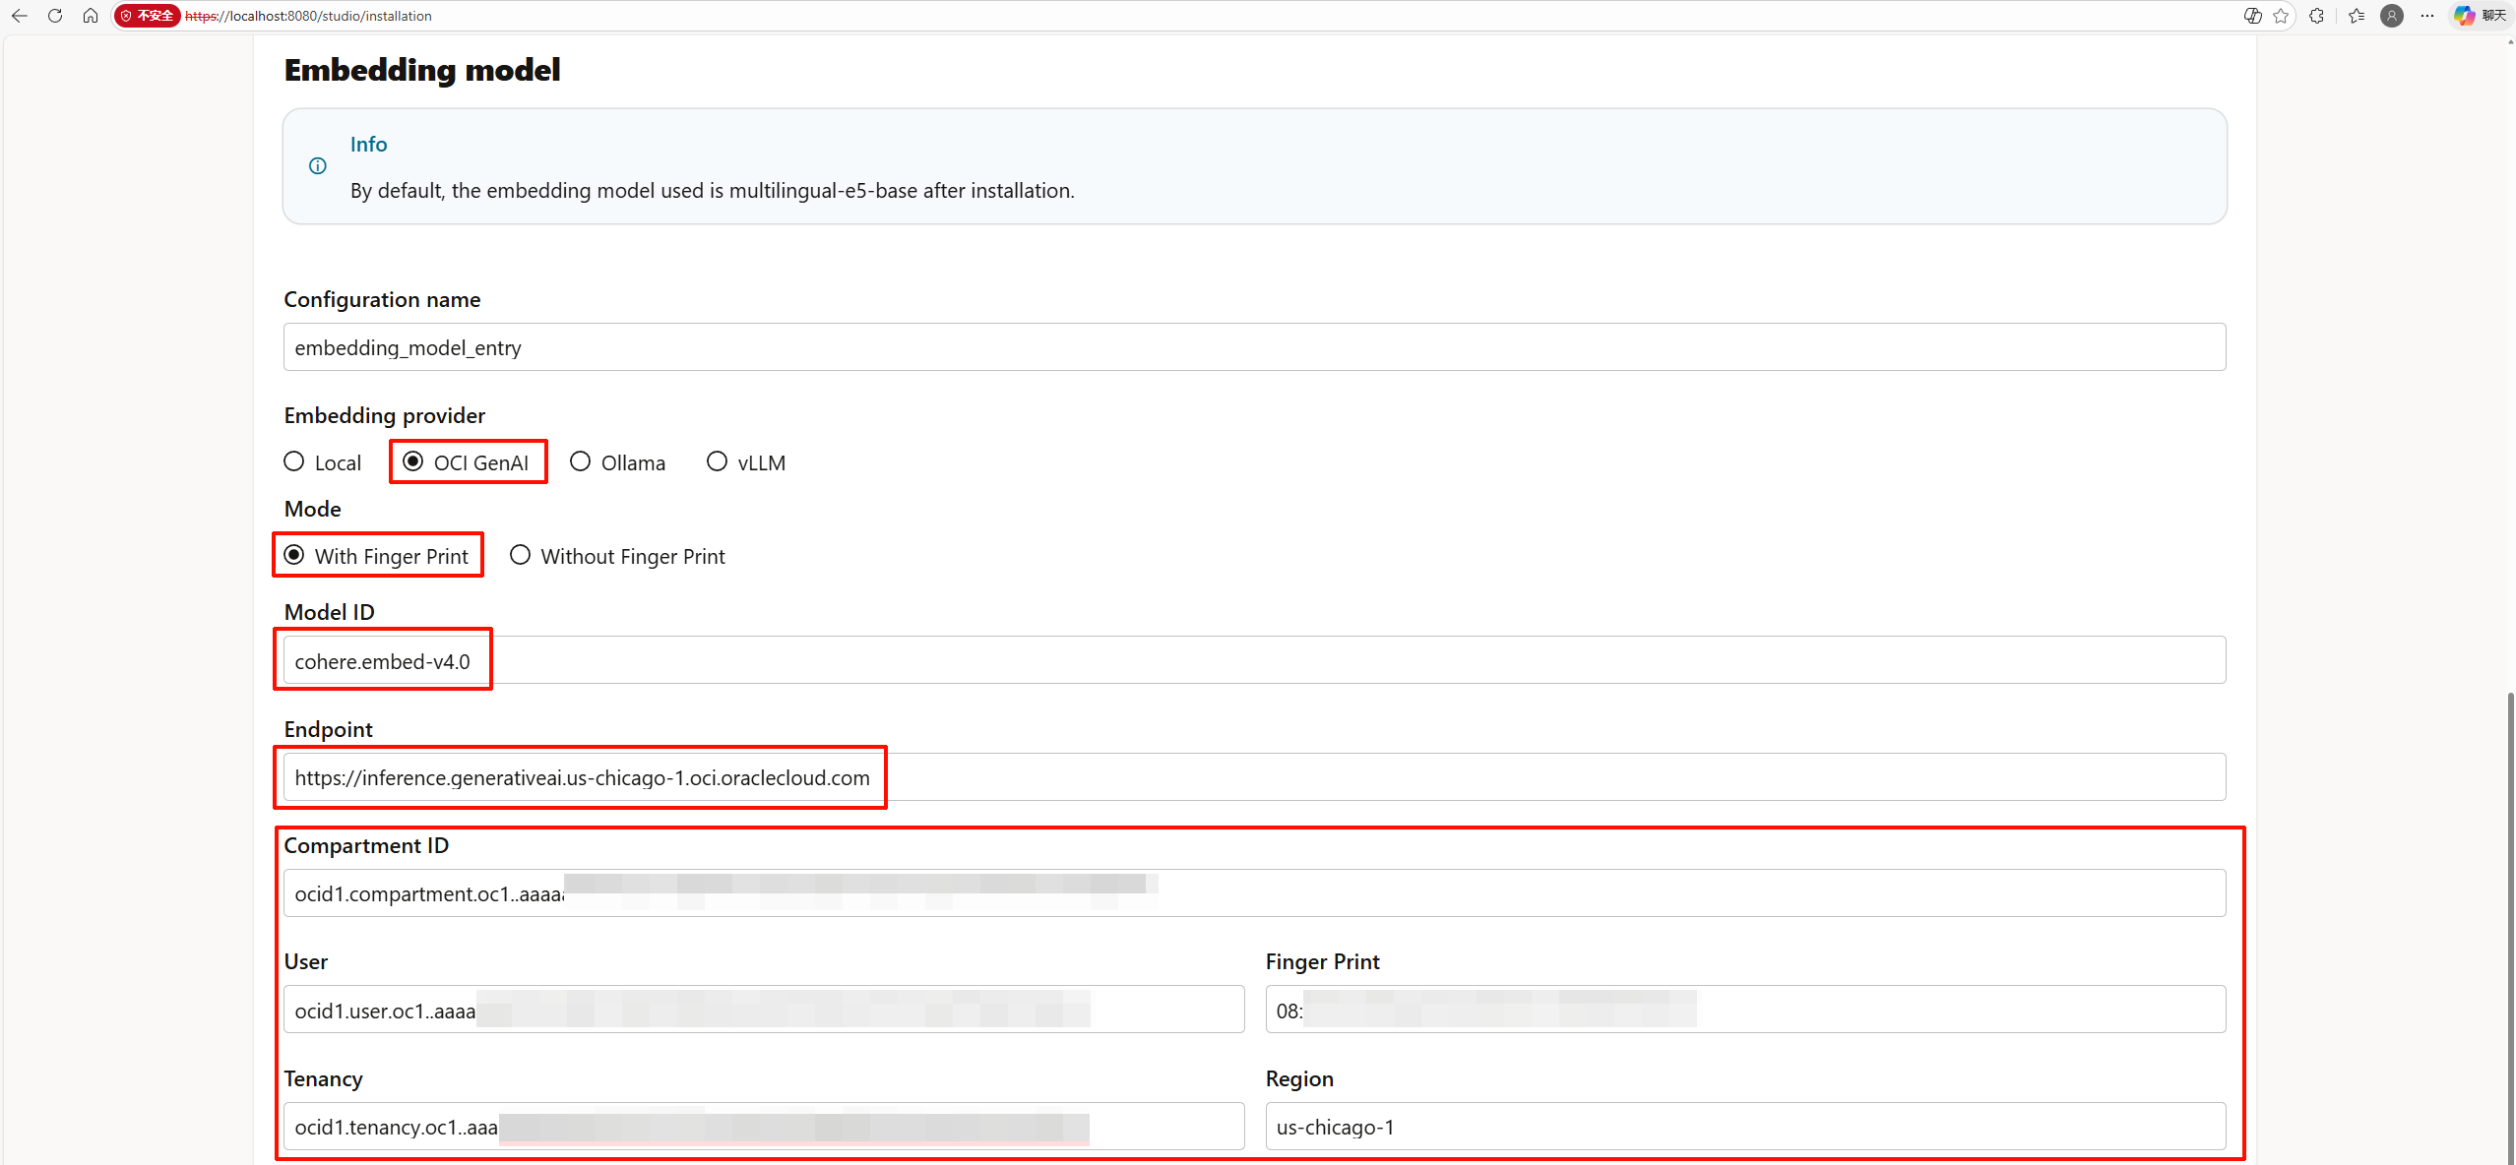Open the extensions puzzle icon

[2317, 16]
